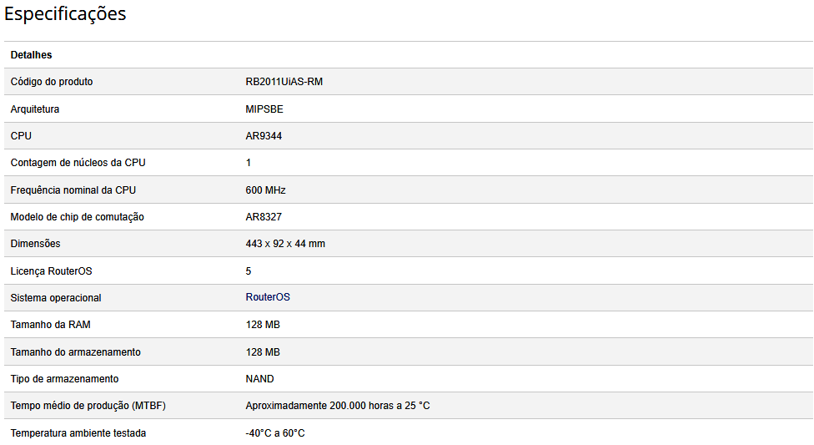Click 'Frequência nominal da CPU' label
This screenshot has height=445, width=814.
point(73,190)
